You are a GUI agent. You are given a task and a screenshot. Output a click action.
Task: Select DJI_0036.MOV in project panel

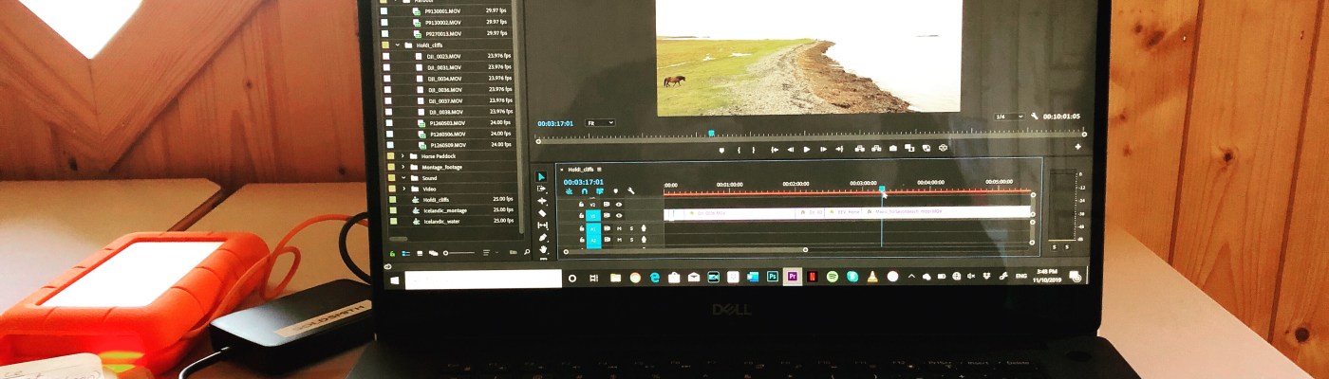click(x=444, y=90)
